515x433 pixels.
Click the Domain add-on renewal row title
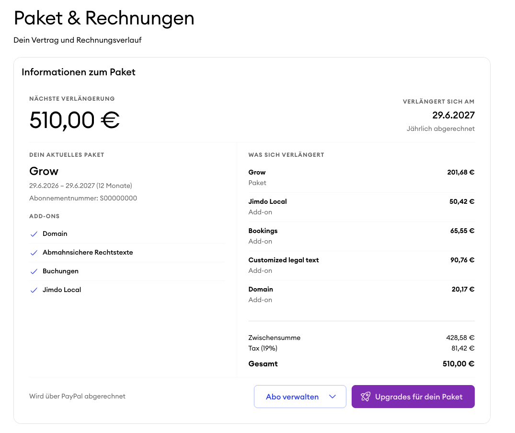261,289
